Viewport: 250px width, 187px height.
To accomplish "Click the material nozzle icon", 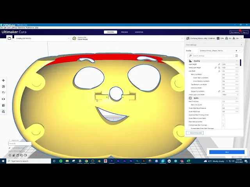I will point(74,38).
